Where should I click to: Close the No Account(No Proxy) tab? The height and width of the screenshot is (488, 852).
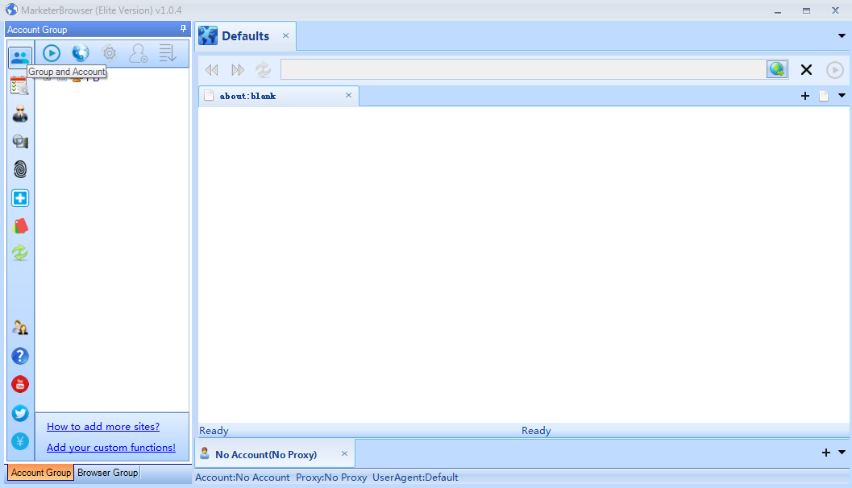coord(344,454)
